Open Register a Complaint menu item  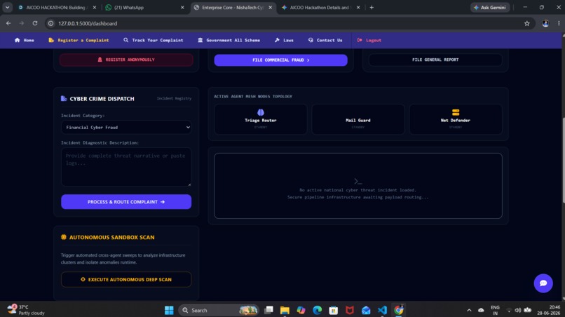coord(79,40)
